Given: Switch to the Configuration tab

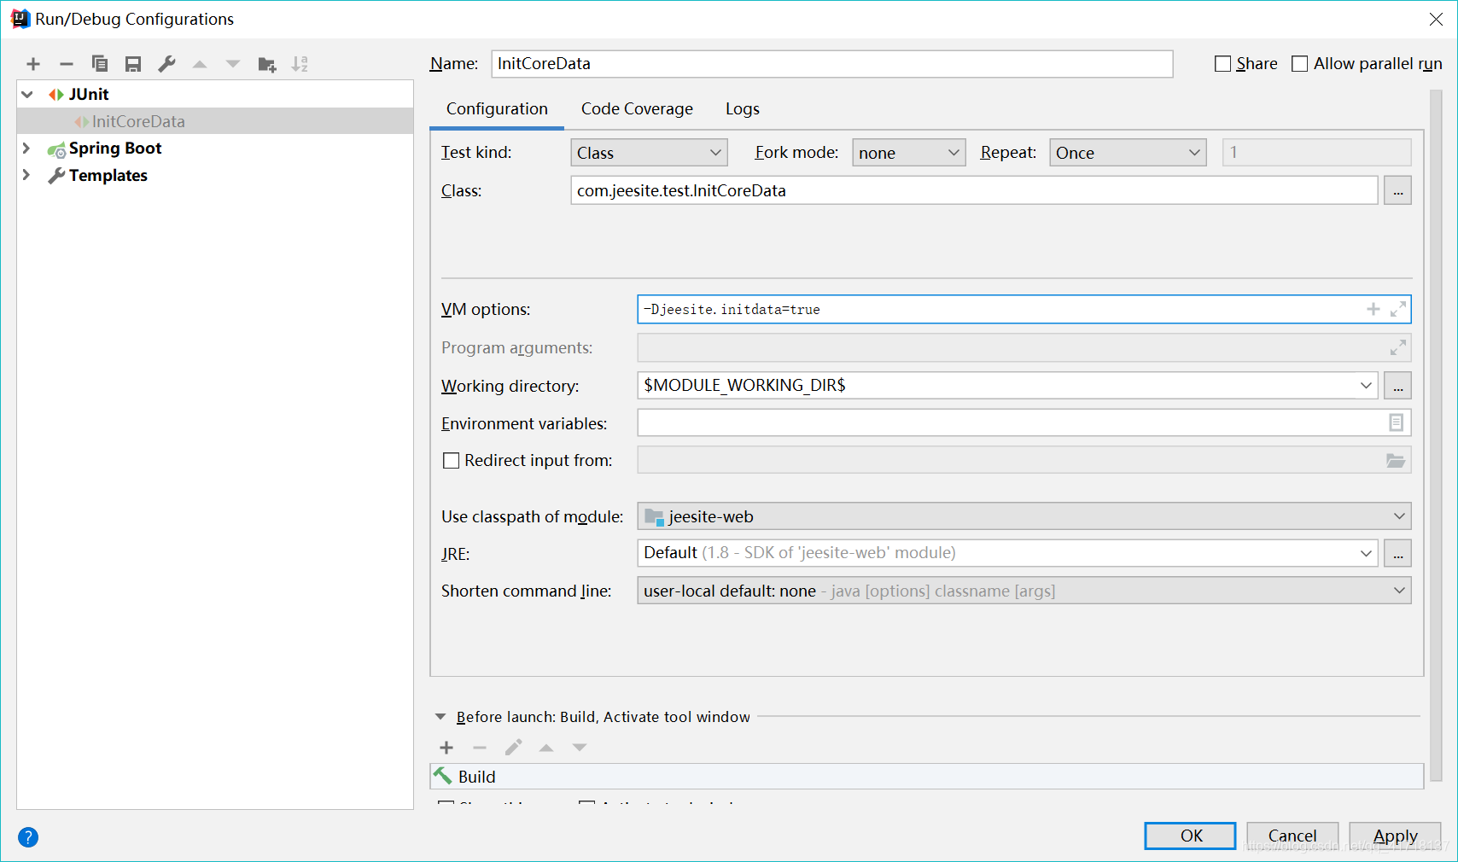Looking at the screenshot, I should click(497, 109).
